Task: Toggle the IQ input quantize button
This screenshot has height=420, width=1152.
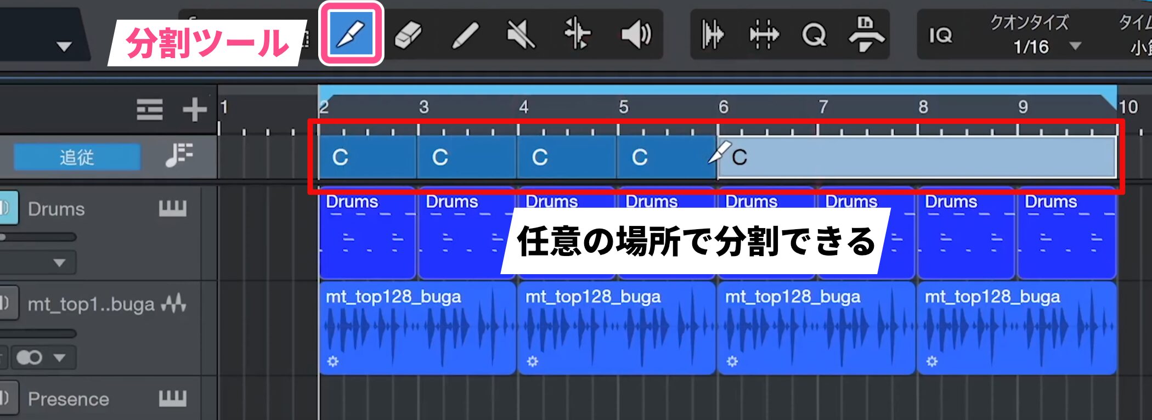Action: (x=940, y=36)
